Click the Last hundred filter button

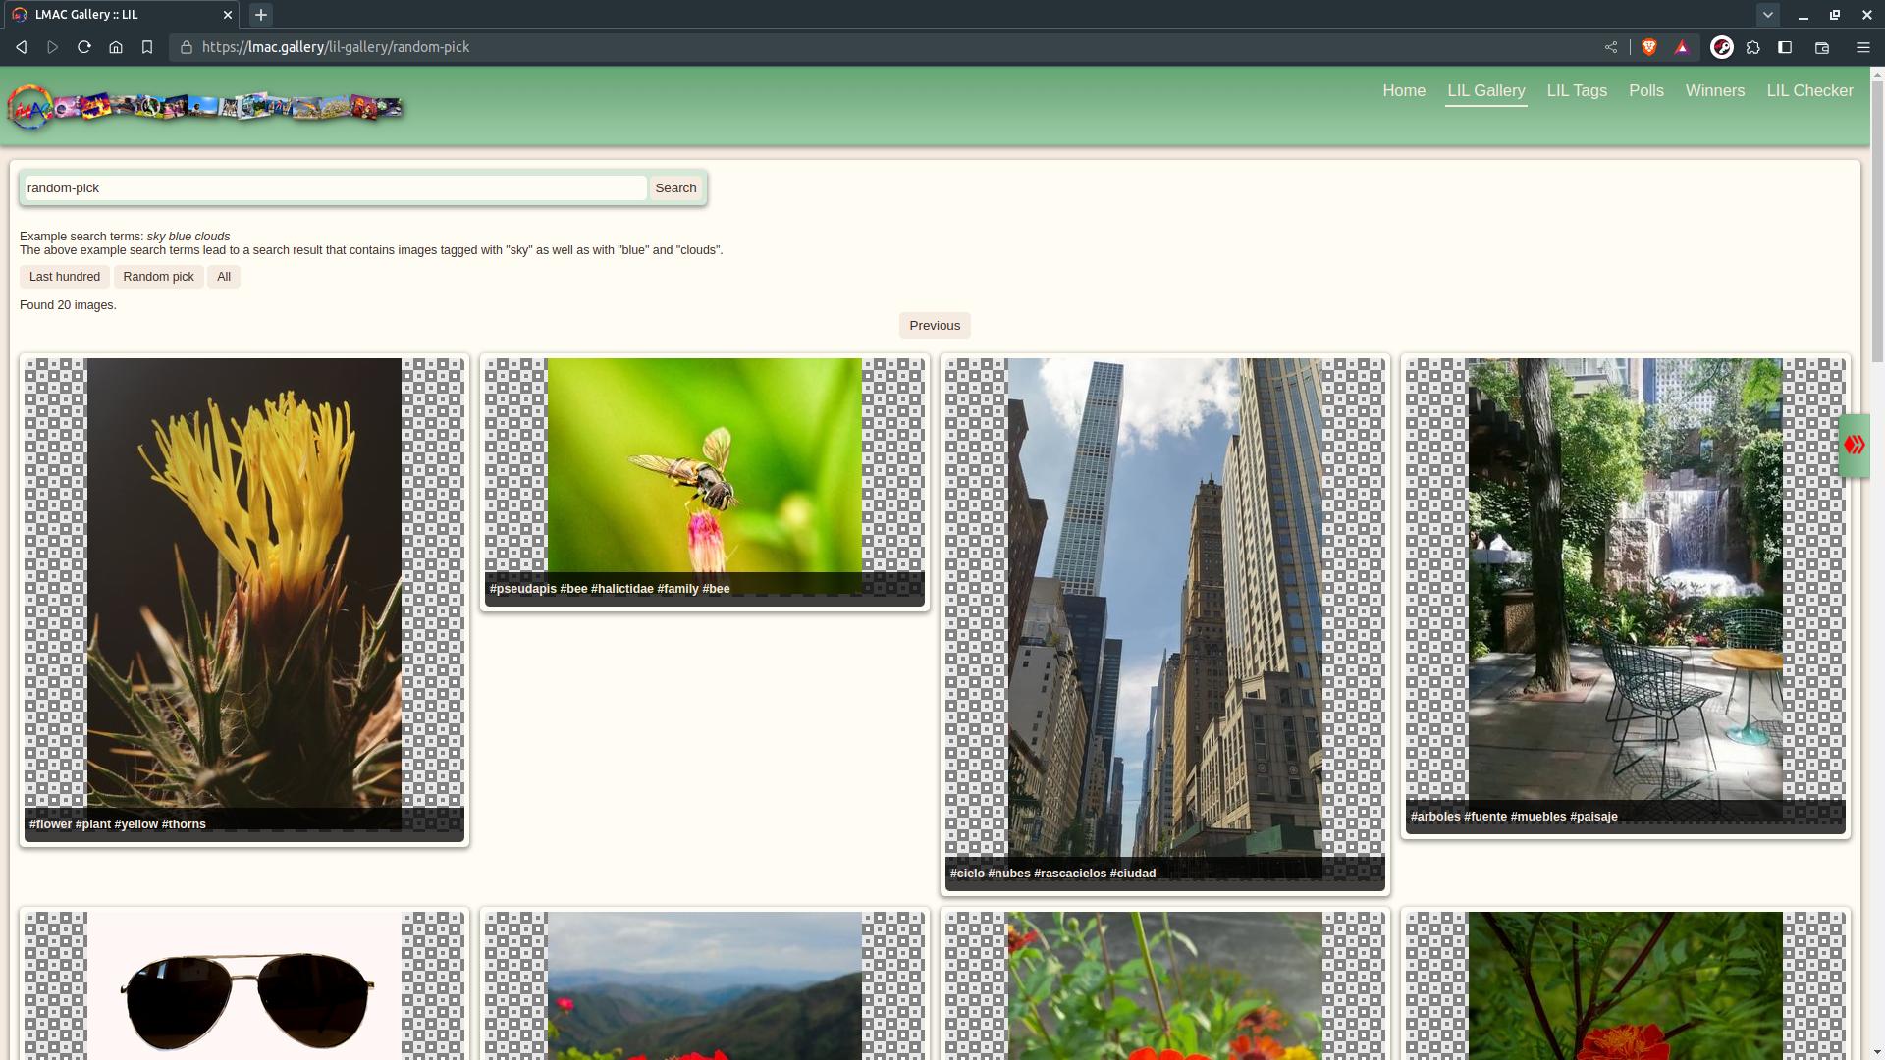[x=65, y=277]
